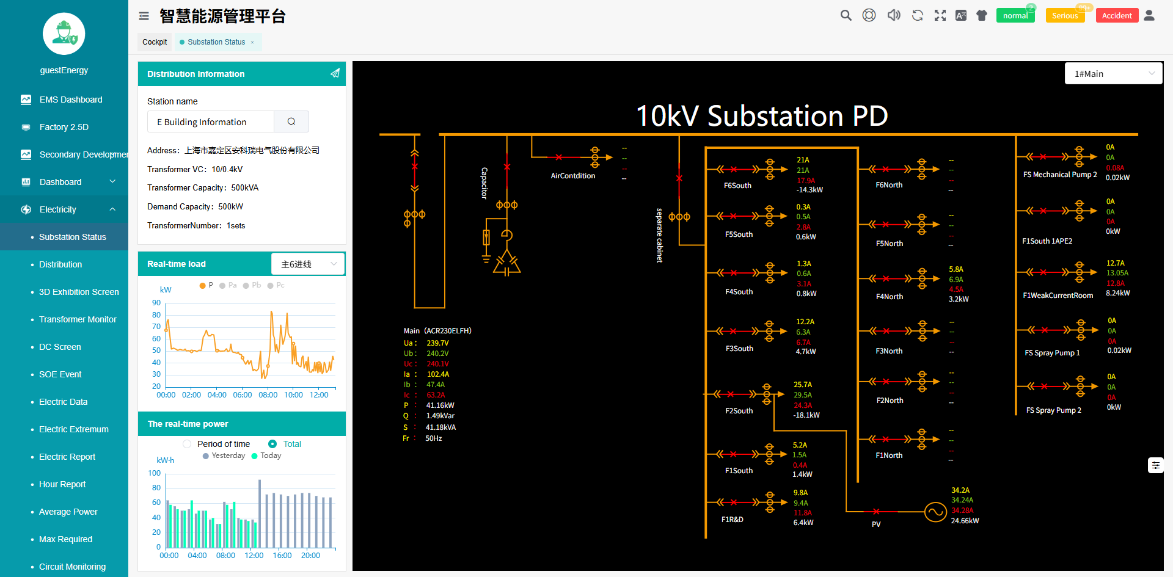The width and height of the screenshot is (1173, 577).
Task: Refresh the page with the reload icon
Action: coord(918,15)
